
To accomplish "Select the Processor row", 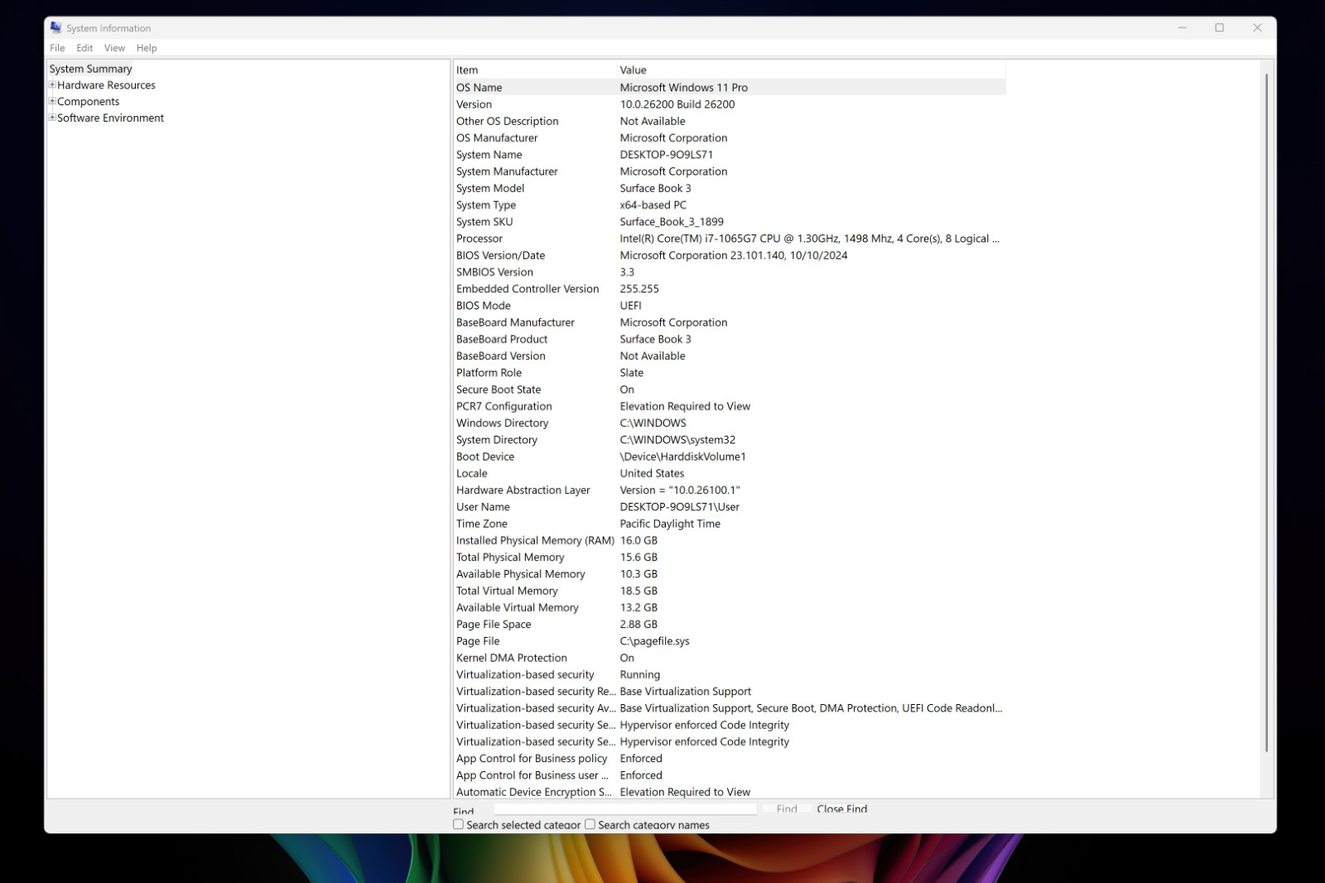I will [729, 239].
